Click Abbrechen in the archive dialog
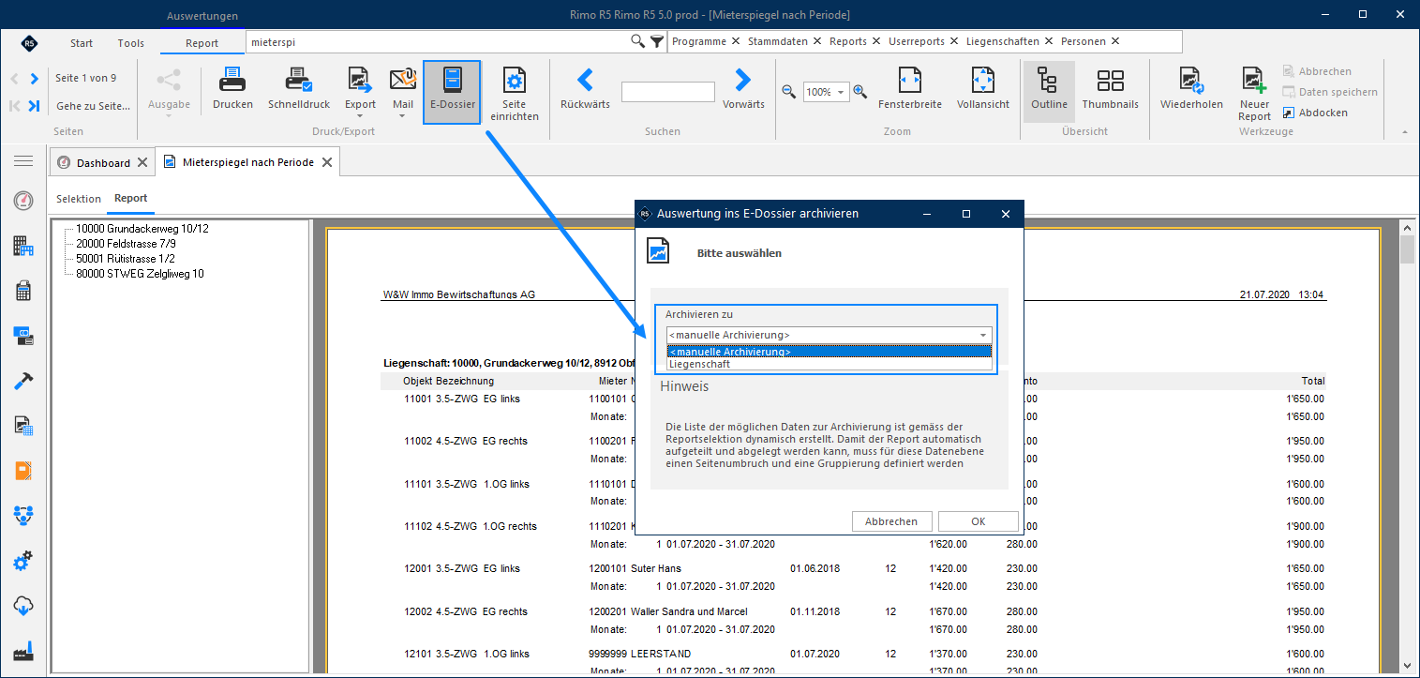The image size is (1420, 678). pos(891,521)
